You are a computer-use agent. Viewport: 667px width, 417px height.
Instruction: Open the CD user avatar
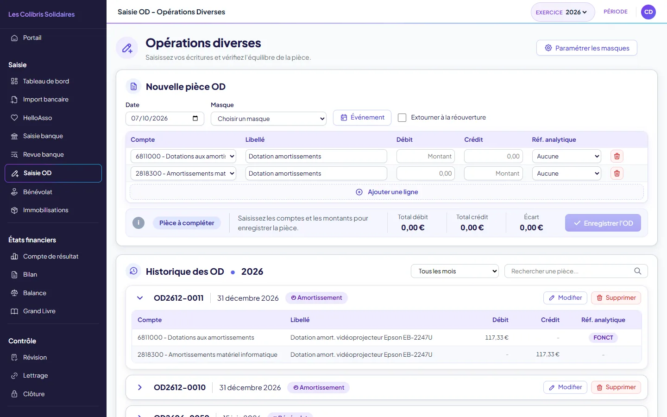click(x=648, y=12)
